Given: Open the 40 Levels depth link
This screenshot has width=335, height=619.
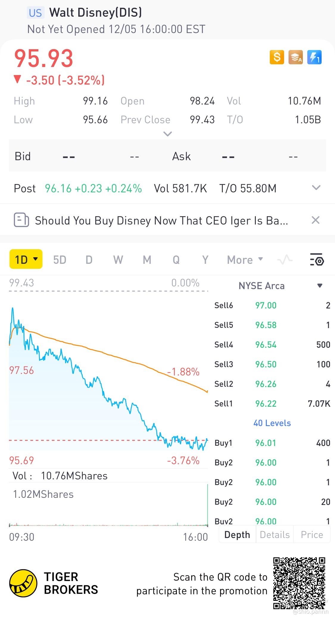Looking at the screenshot, I should [272, 423].
